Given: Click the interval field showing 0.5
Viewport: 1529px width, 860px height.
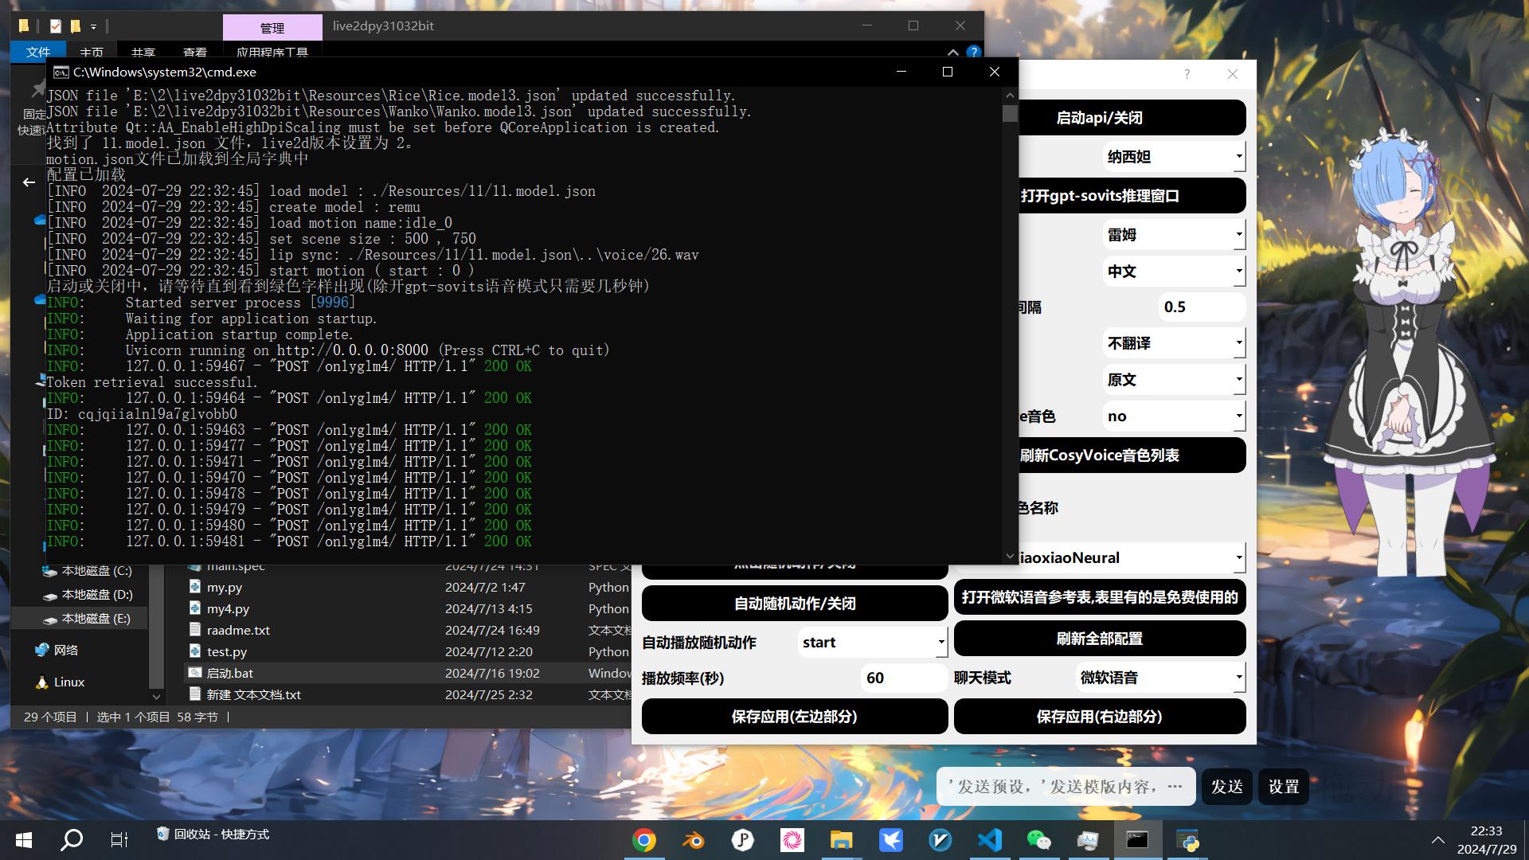Looking at the screenshot, I should (x=1201, y=307).
